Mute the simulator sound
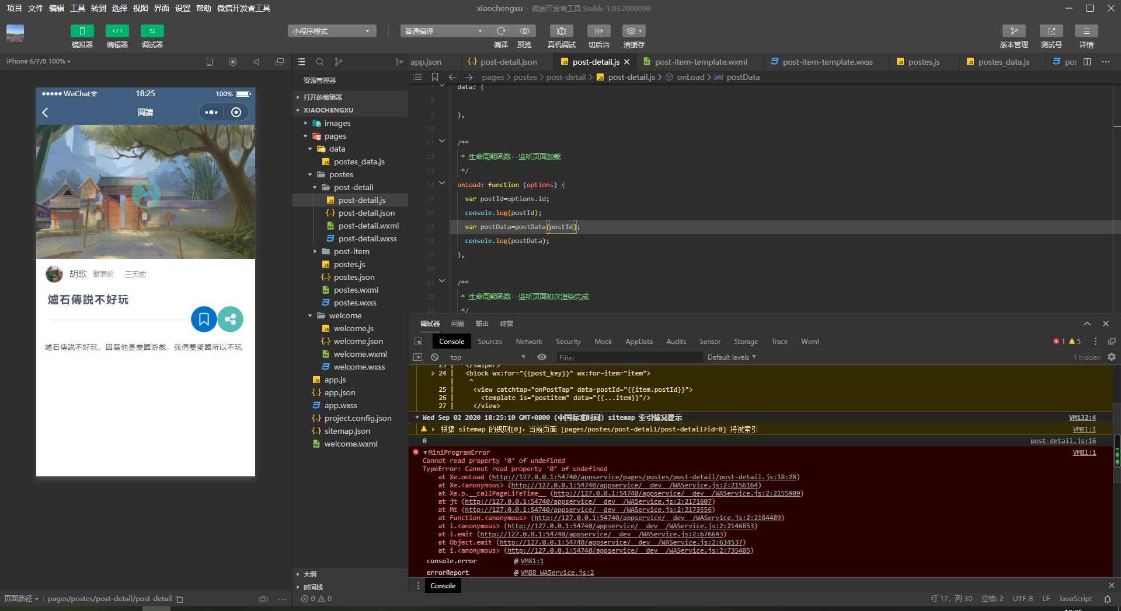This screenshot has height=611, width=1121. click(256, 62)
